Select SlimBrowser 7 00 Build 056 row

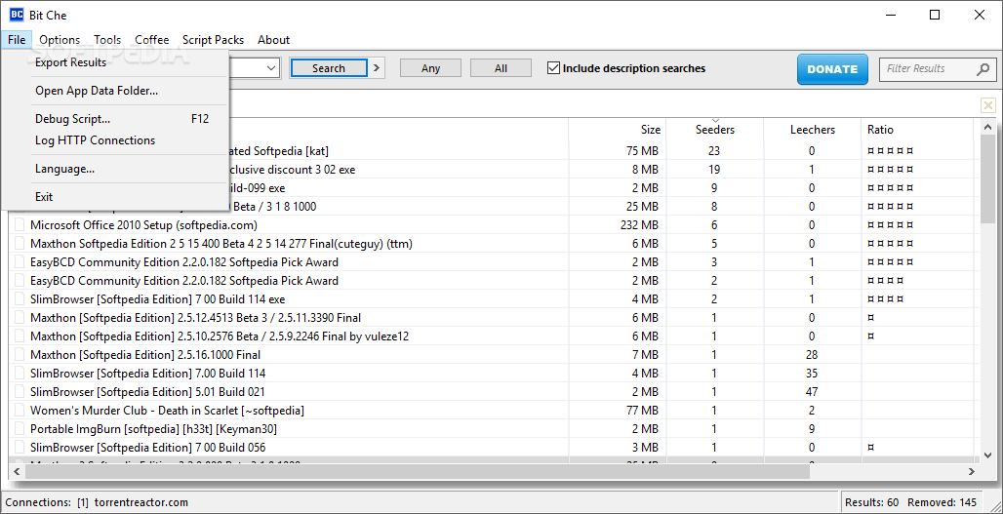493,448
